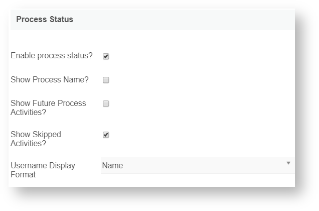Viewport: 319px width, 211px height.
Task: Click the 'Username Display Format' label
Action: [x=43, y=170]
